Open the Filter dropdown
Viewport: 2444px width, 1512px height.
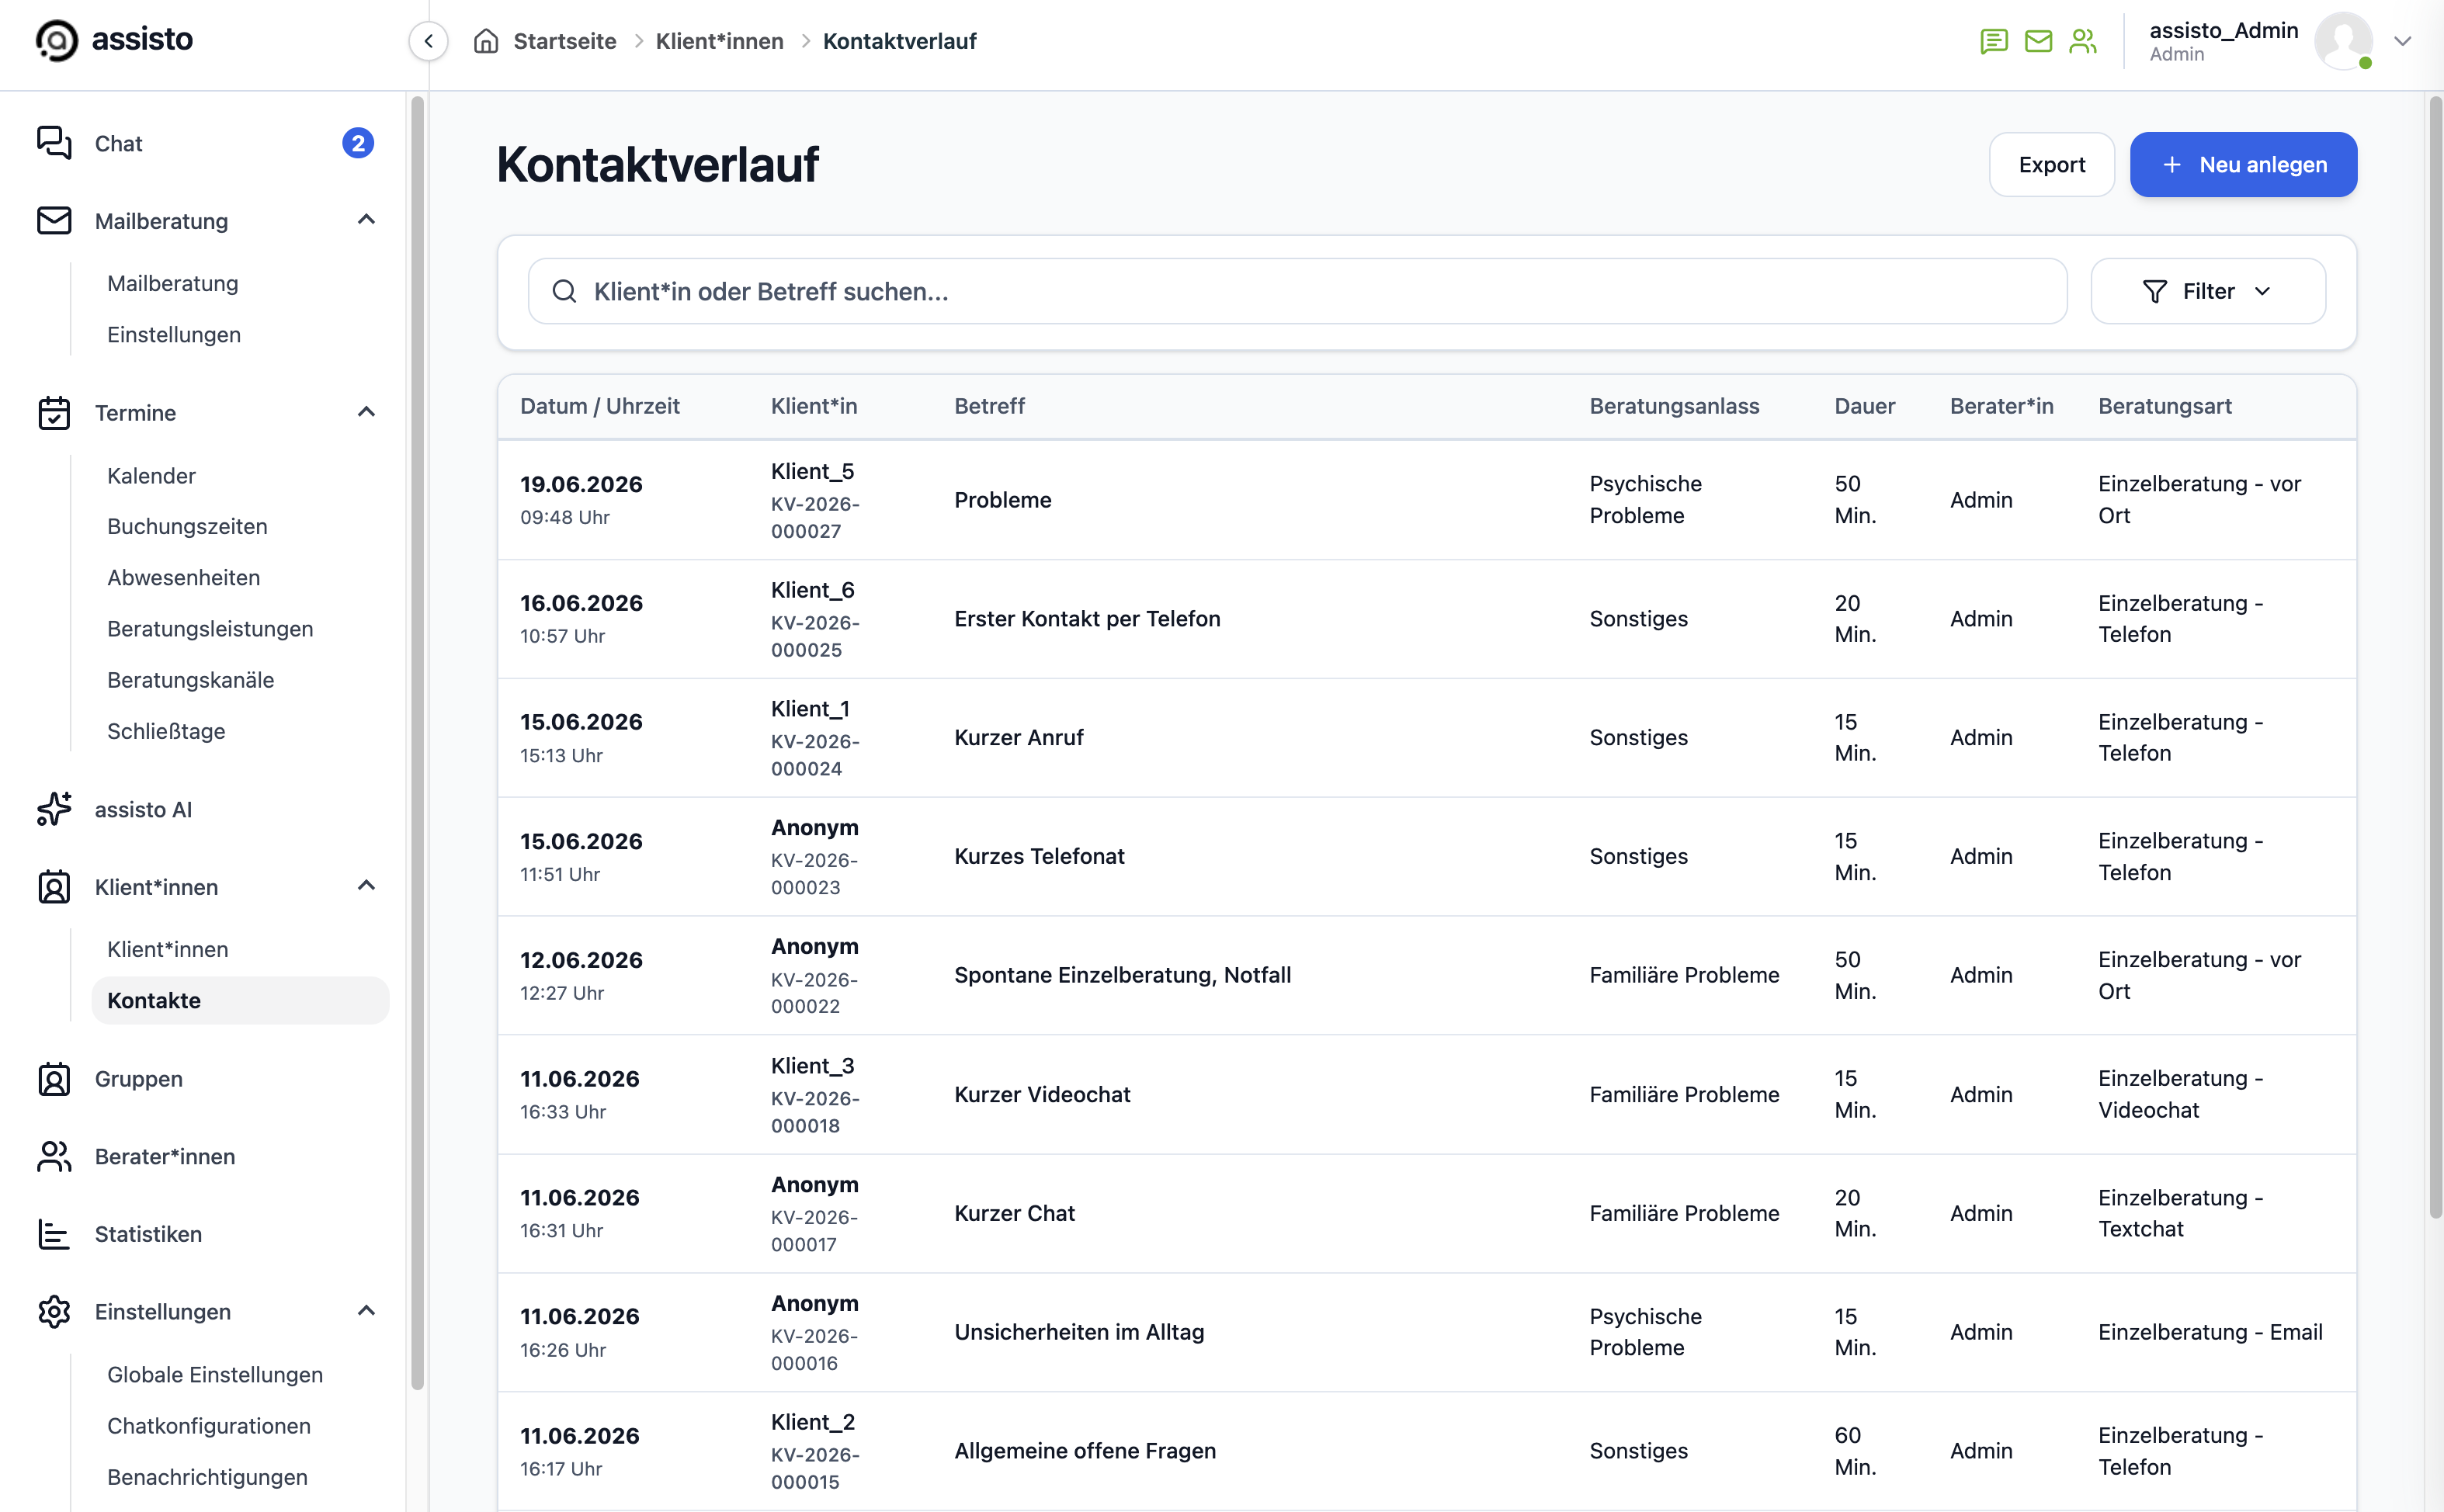coord(2208,291)
